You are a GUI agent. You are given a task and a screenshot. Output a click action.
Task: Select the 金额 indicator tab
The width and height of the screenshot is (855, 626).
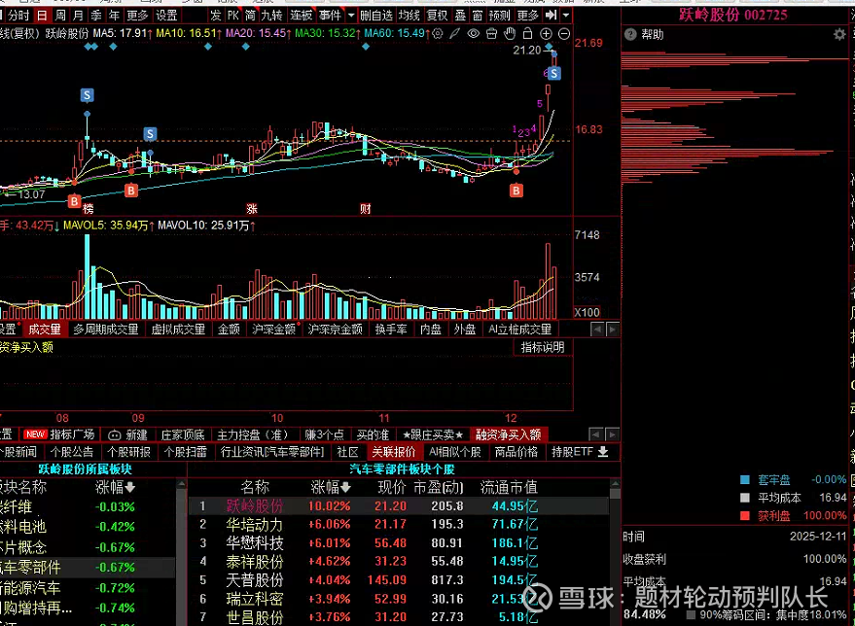(229, 330)
